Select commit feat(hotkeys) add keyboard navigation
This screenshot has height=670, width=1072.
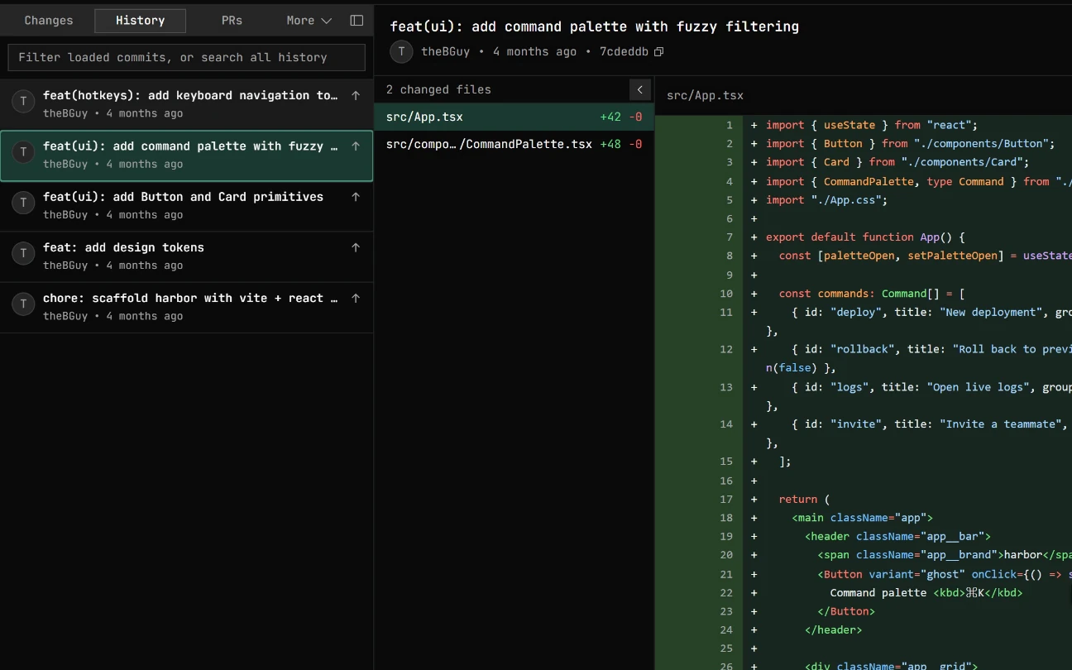[x=186, y=104]
